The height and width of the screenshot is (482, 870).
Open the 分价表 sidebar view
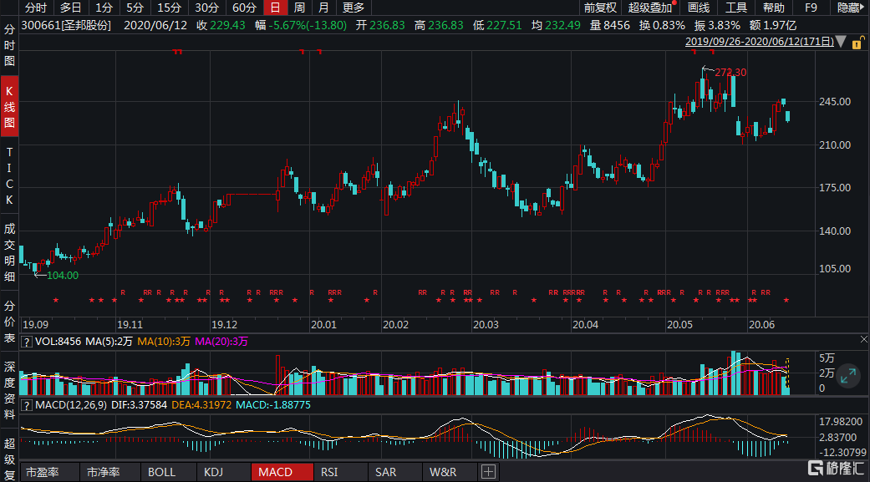pos(9,322)
